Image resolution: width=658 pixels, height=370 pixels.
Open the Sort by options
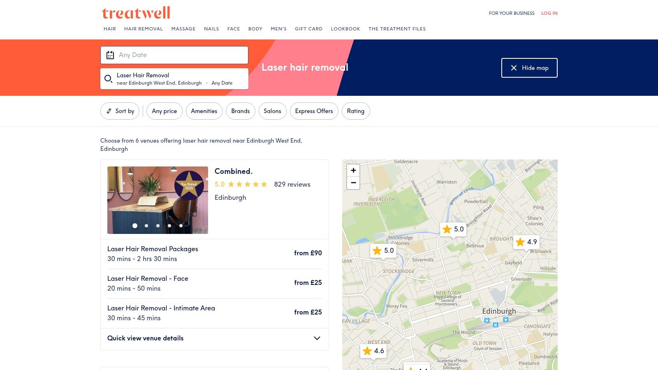coord(120,111)
